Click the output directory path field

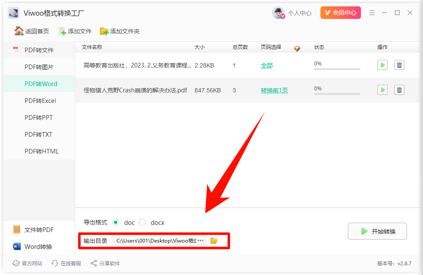(159, 240)
